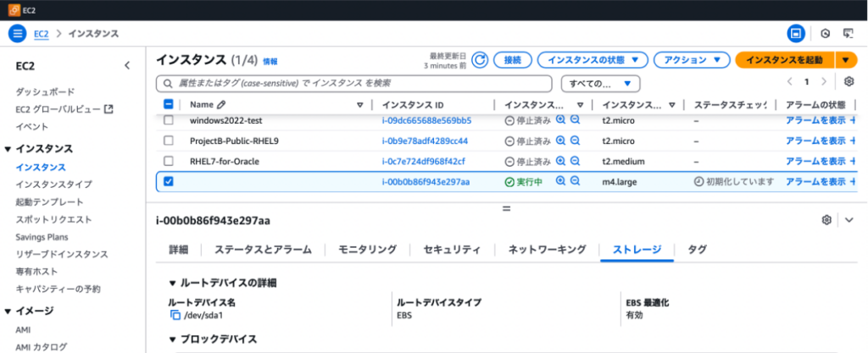Open the hamburger navigation menu

tap(17, 34)
